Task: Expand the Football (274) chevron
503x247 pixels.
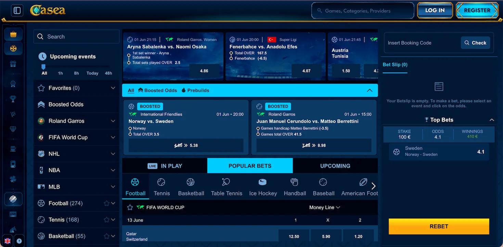Action: [x=113, y=203]
